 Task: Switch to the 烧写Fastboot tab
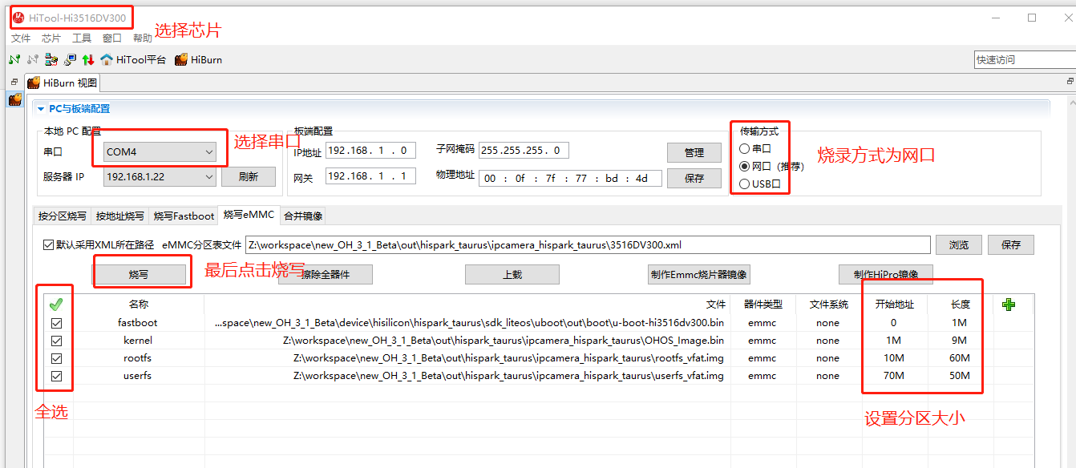coord(184,216)
